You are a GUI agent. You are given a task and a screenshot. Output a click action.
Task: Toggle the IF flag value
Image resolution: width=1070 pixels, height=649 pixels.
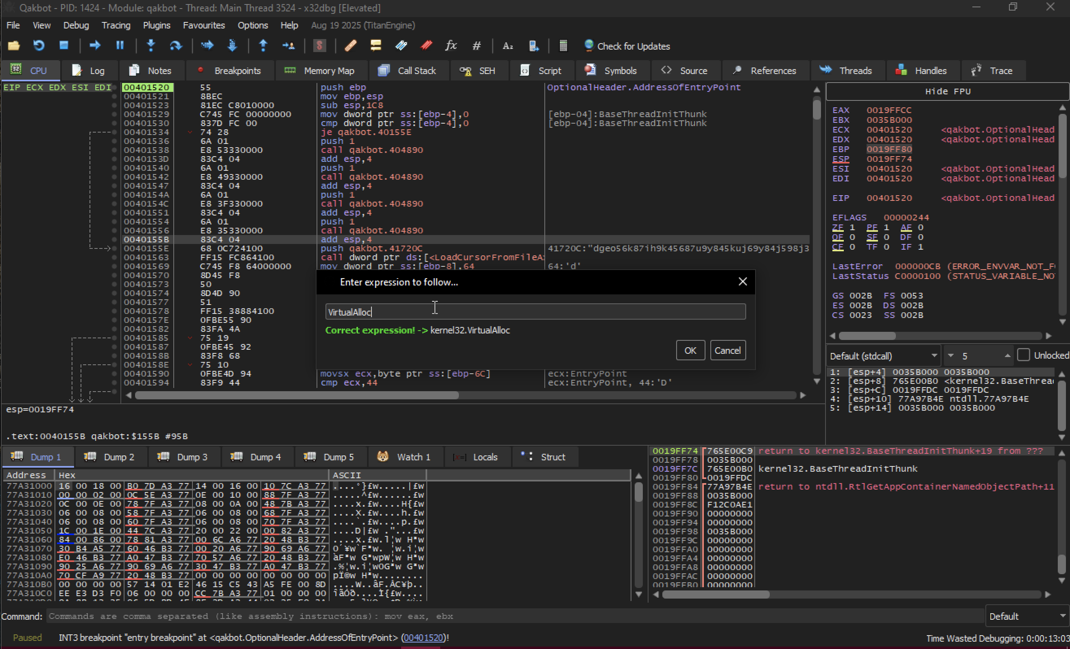coord(920,247)
